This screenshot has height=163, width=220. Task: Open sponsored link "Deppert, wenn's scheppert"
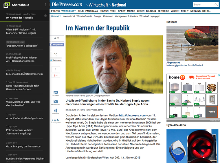click(22, 46)
